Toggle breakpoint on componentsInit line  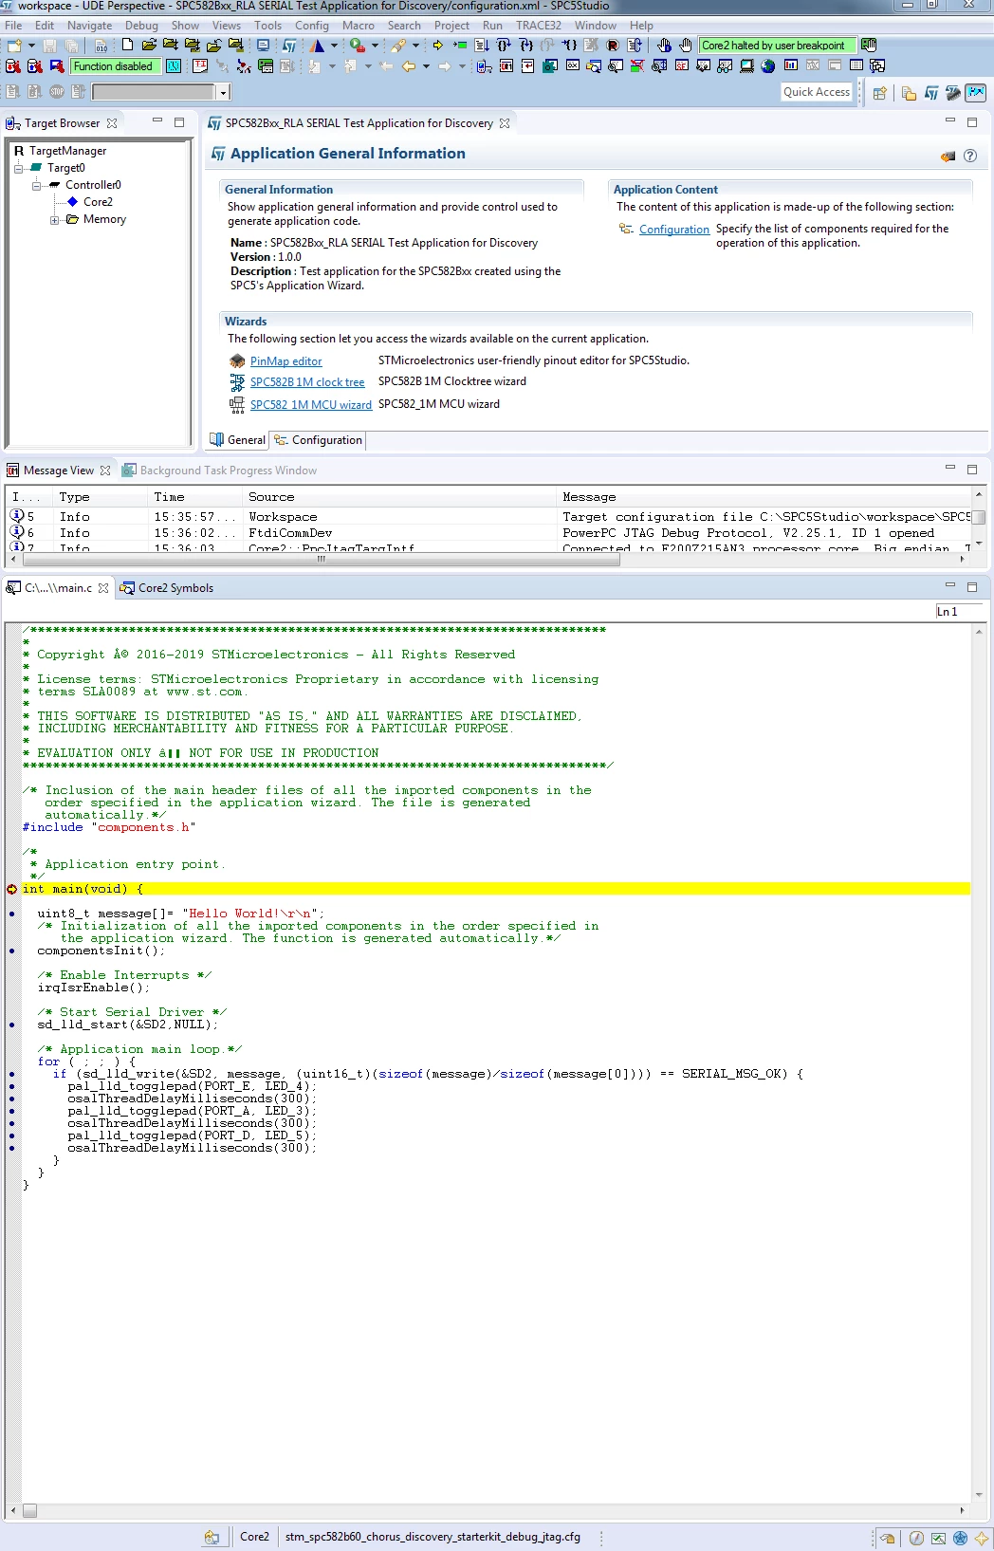[11, 951]
